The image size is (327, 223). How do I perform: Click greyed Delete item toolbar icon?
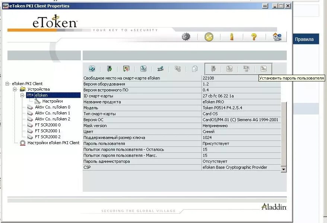tap(178, 69)
